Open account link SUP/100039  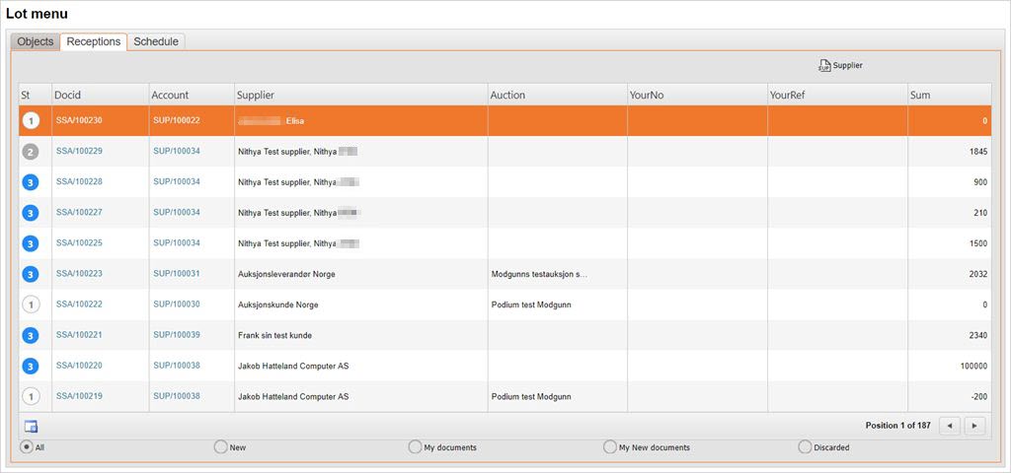tap(176, 335)
